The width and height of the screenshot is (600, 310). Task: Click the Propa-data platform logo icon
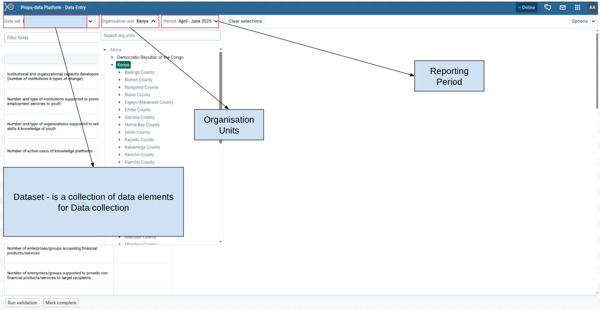9,8
